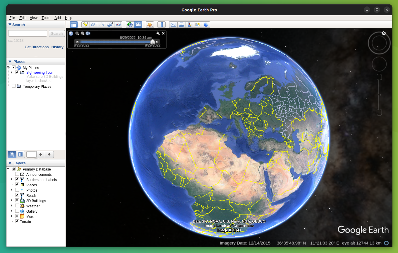Save image of current view
The width and height of the screenshot is (398, 253).
click(x=190, y=25)
